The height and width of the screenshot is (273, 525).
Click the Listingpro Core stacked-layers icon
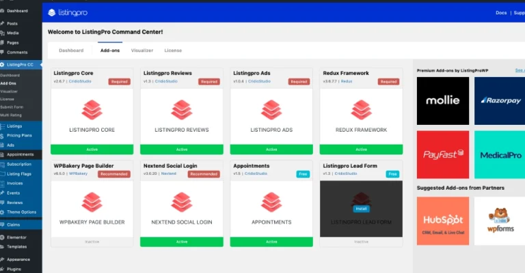coord(92,109)
